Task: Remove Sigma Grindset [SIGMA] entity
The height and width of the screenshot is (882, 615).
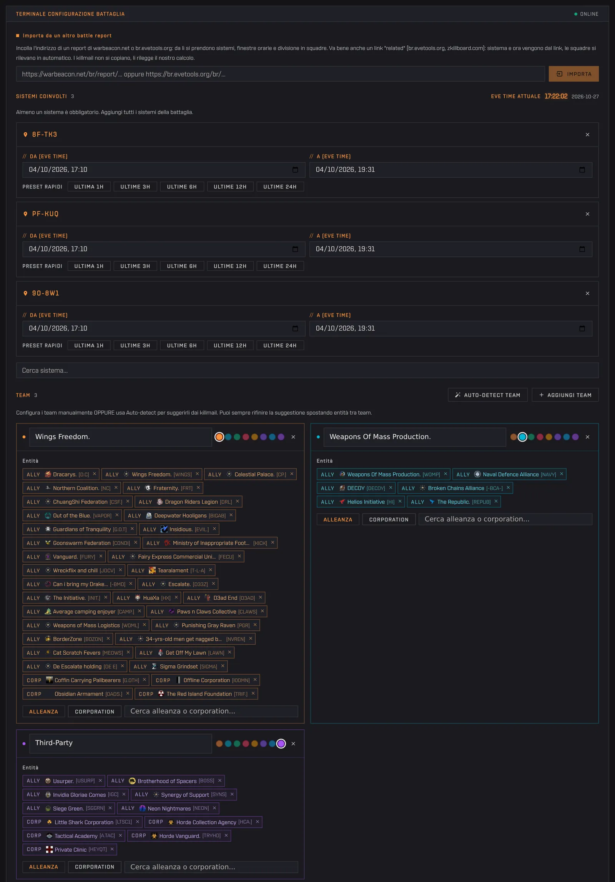Action: 223,666
